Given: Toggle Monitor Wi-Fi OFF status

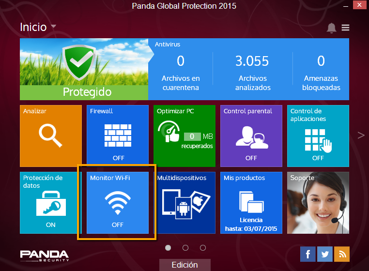Looking at the screenshot, I should (x=117, y=225).
